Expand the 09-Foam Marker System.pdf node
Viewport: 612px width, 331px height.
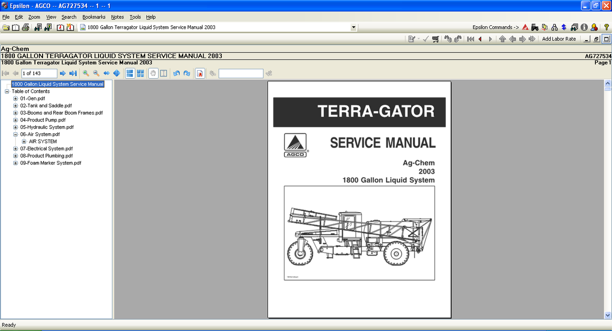click(x=16, y=163)
